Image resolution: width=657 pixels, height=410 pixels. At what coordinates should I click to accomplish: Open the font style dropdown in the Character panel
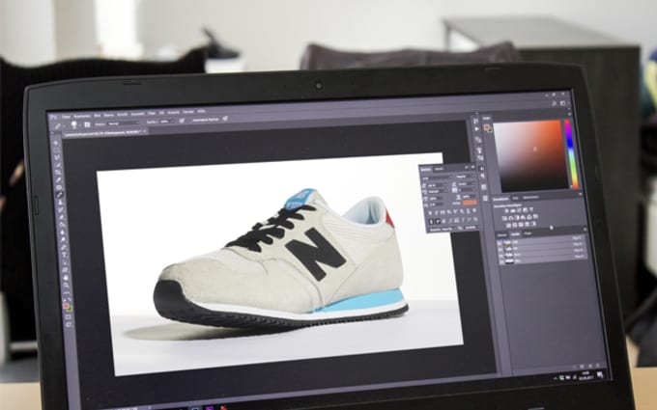click(466, 177)
